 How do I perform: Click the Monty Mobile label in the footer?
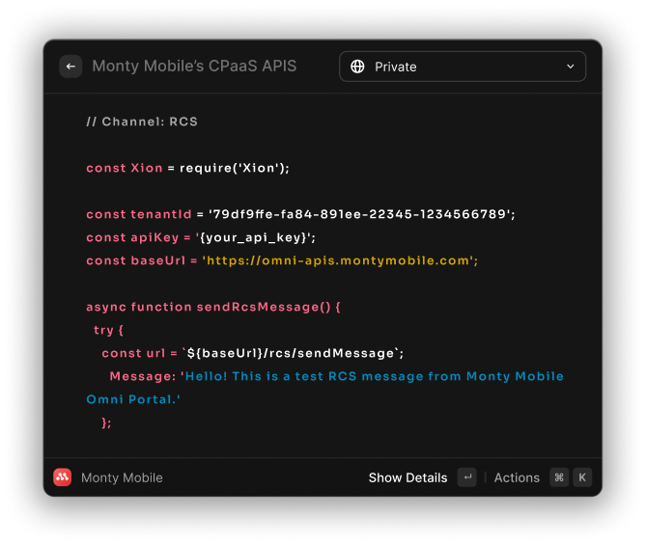122,477
